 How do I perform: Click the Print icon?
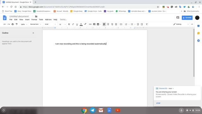point(13,24)
